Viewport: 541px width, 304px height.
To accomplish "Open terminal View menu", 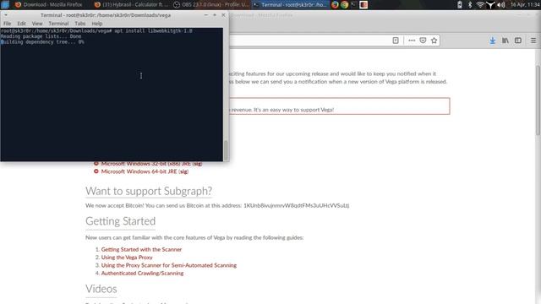I will tap(37, 24).
